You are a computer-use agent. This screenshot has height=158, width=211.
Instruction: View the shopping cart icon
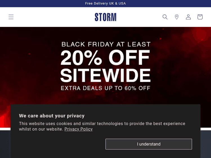[200, 17]
